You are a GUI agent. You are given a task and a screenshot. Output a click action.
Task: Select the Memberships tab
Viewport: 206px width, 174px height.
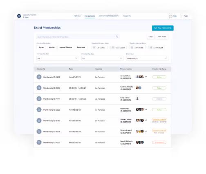(90, 16)
